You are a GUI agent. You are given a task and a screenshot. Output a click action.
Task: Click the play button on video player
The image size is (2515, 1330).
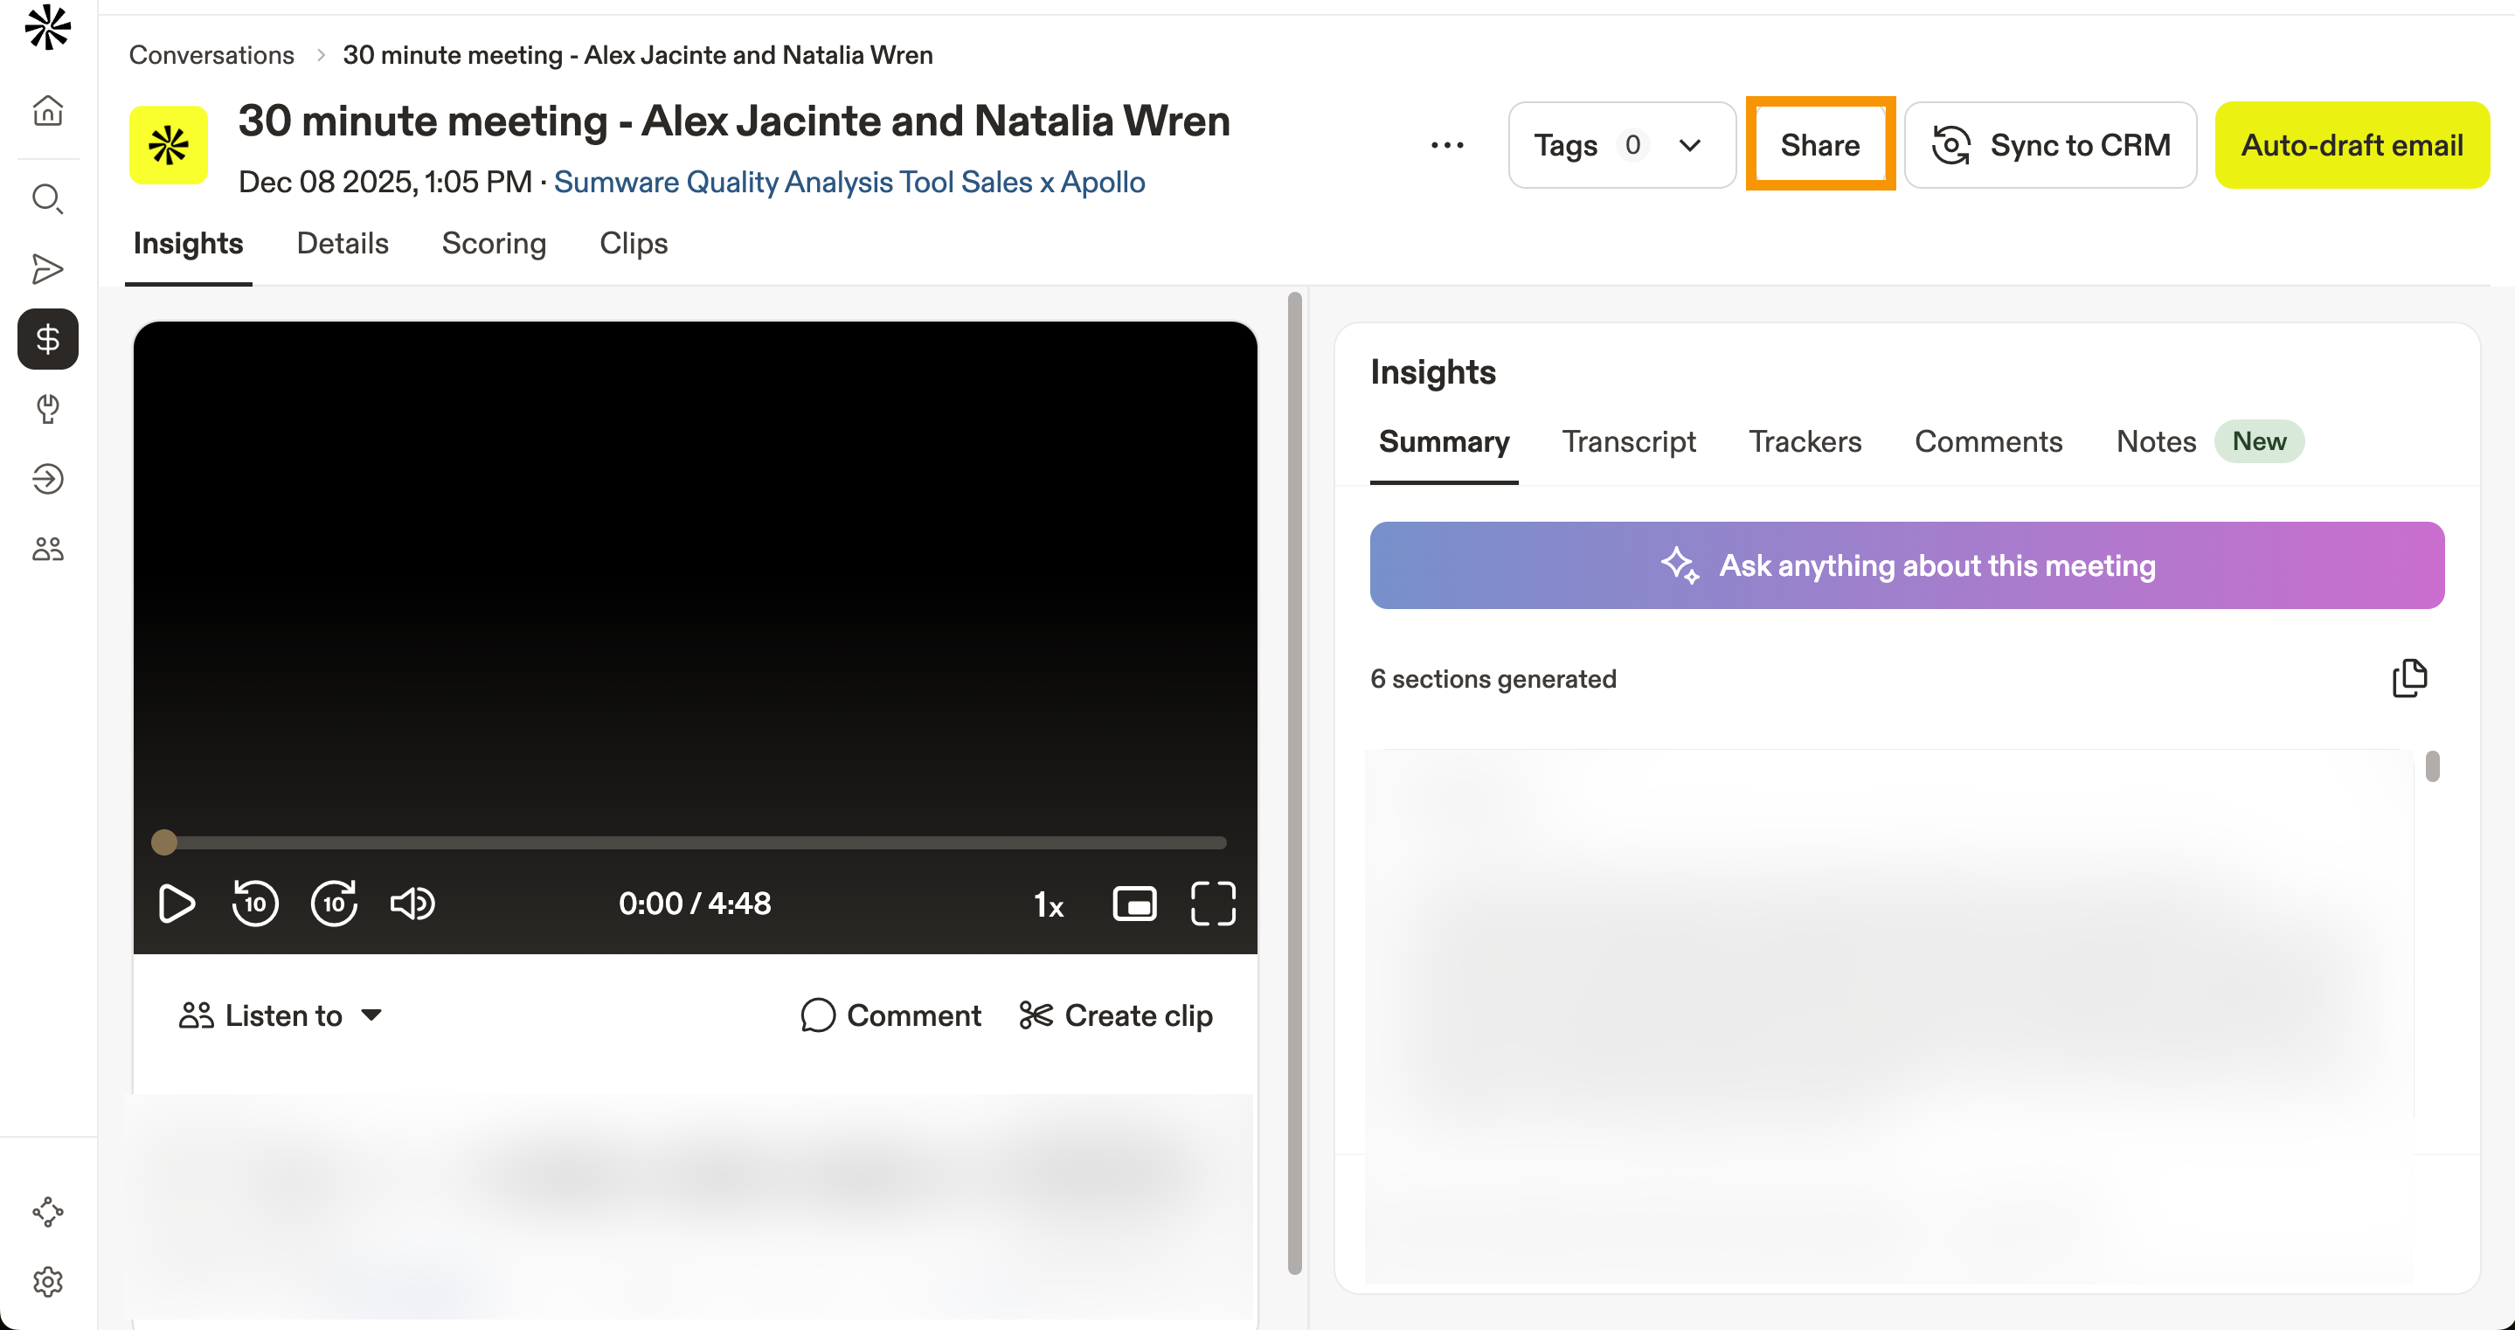[x=176, y=904]
